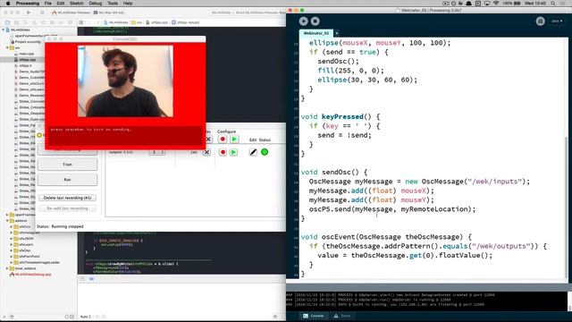This screenshot has width=572, height=322.
Task: Expand the ofxLearn addon folder
Action: coord(12,244)
